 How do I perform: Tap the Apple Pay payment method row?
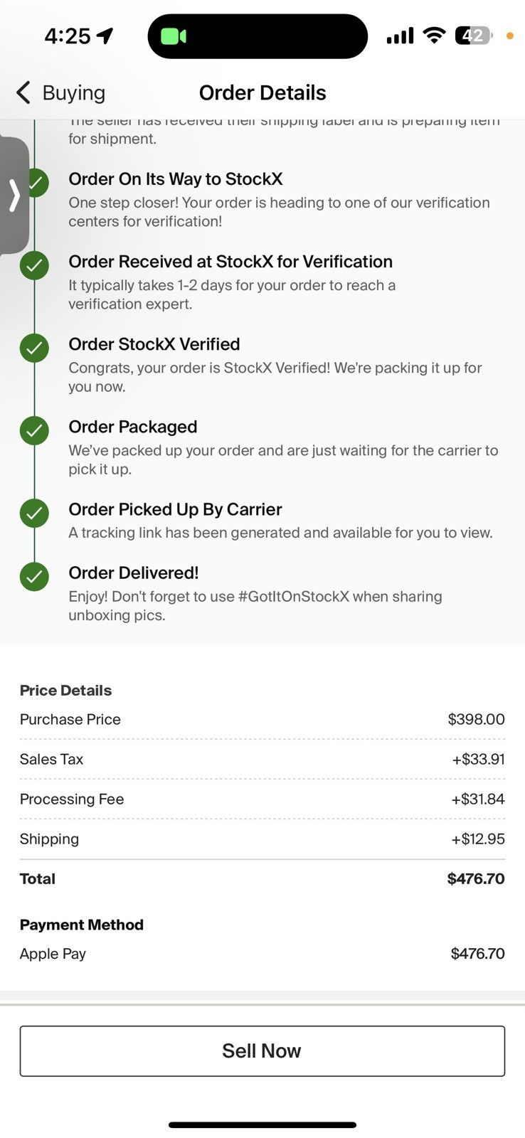[262, 954]
